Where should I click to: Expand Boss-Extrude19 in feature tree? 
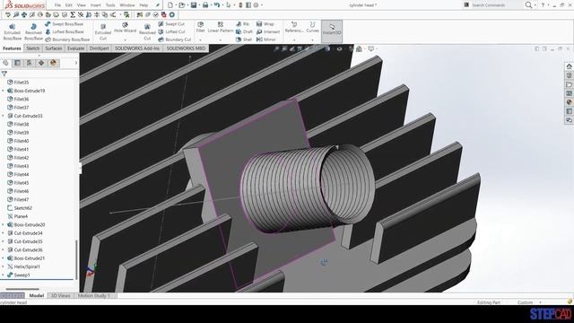point(4,91)
